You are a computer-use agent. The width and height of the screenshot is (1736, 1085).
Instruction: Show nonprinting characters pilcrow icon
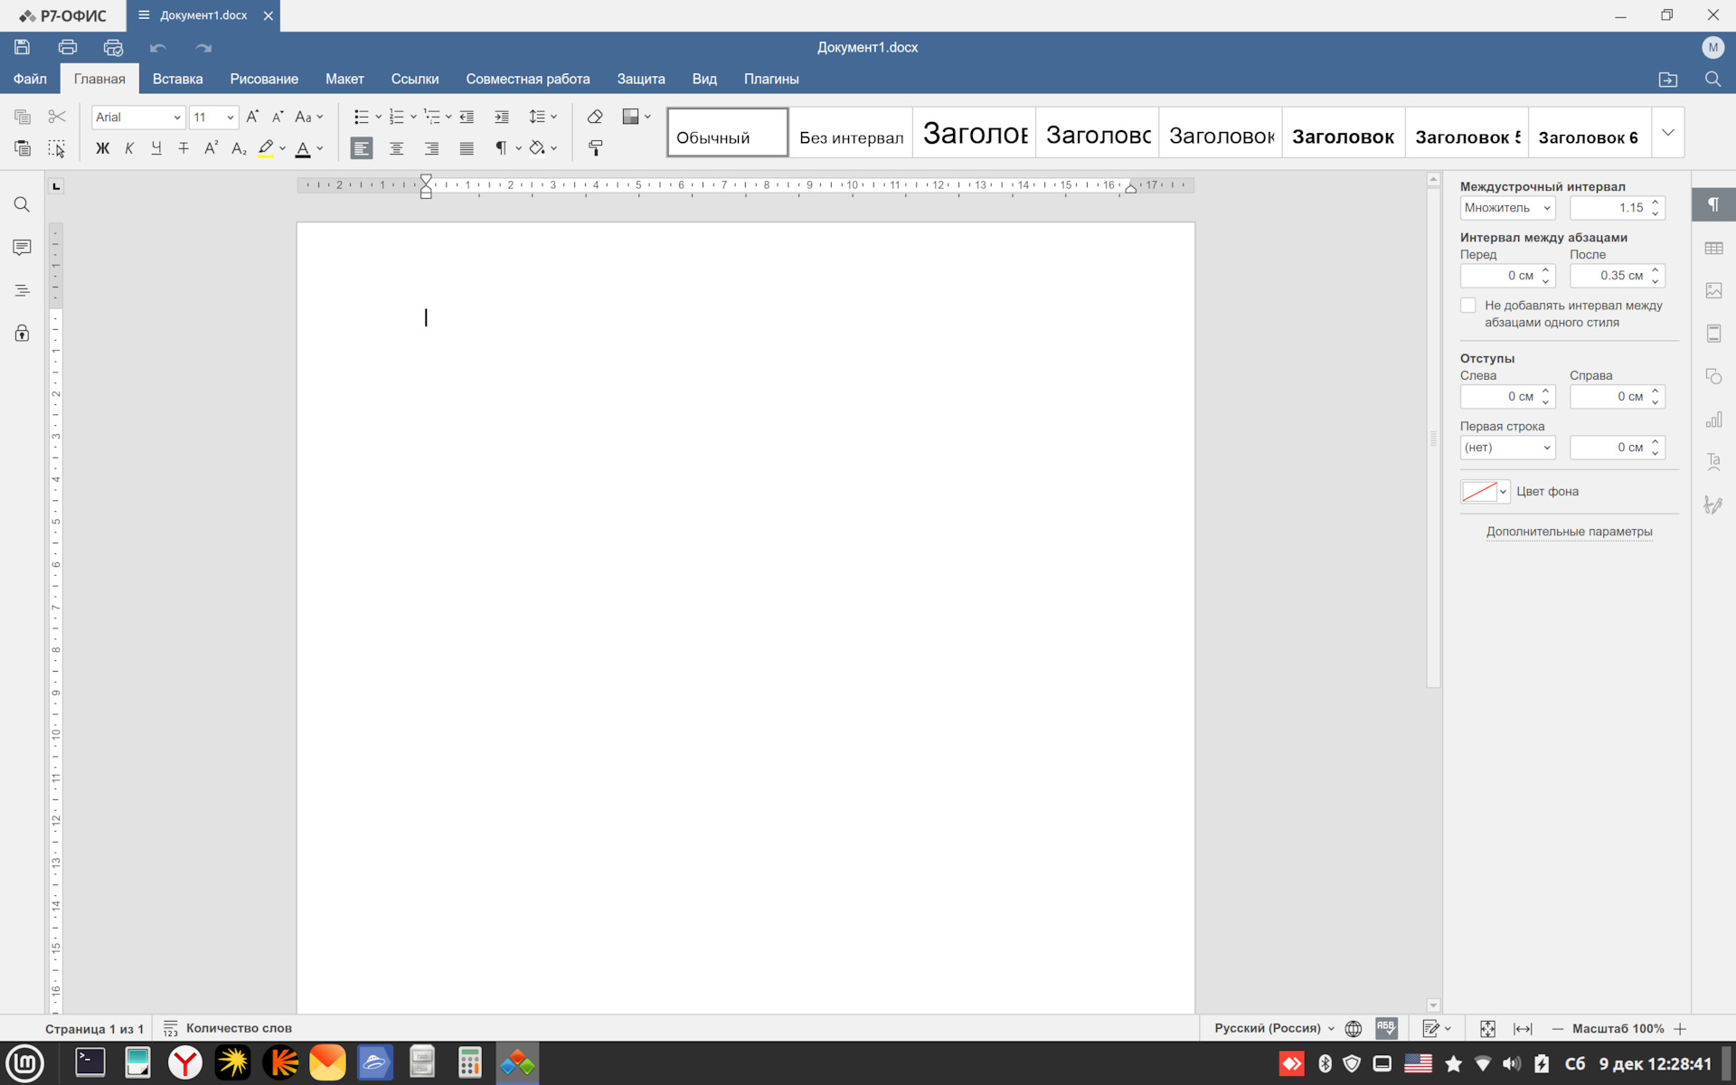[500, 148]
